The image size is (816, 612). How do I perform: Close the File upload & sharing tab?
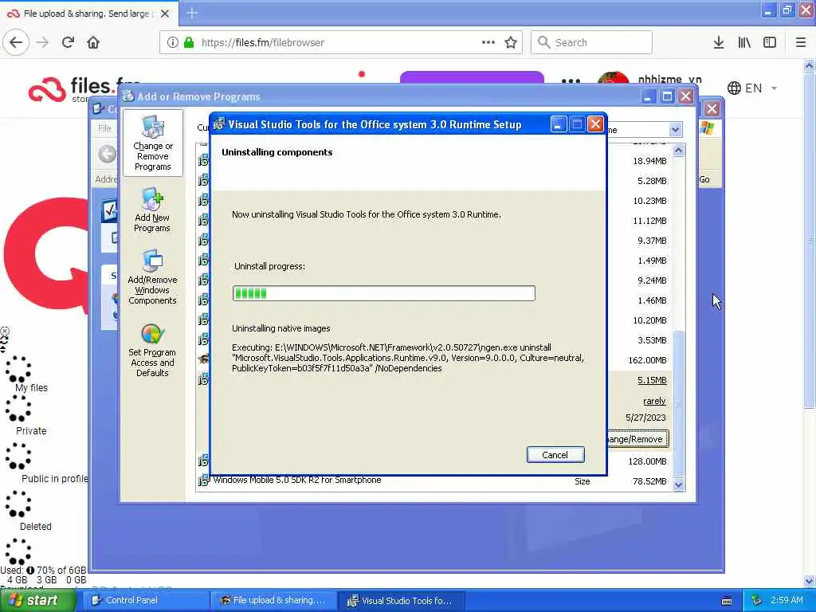coord(165,14)
